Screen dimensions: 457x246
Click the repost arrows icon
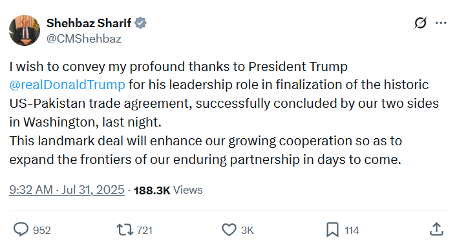point(125,230)
